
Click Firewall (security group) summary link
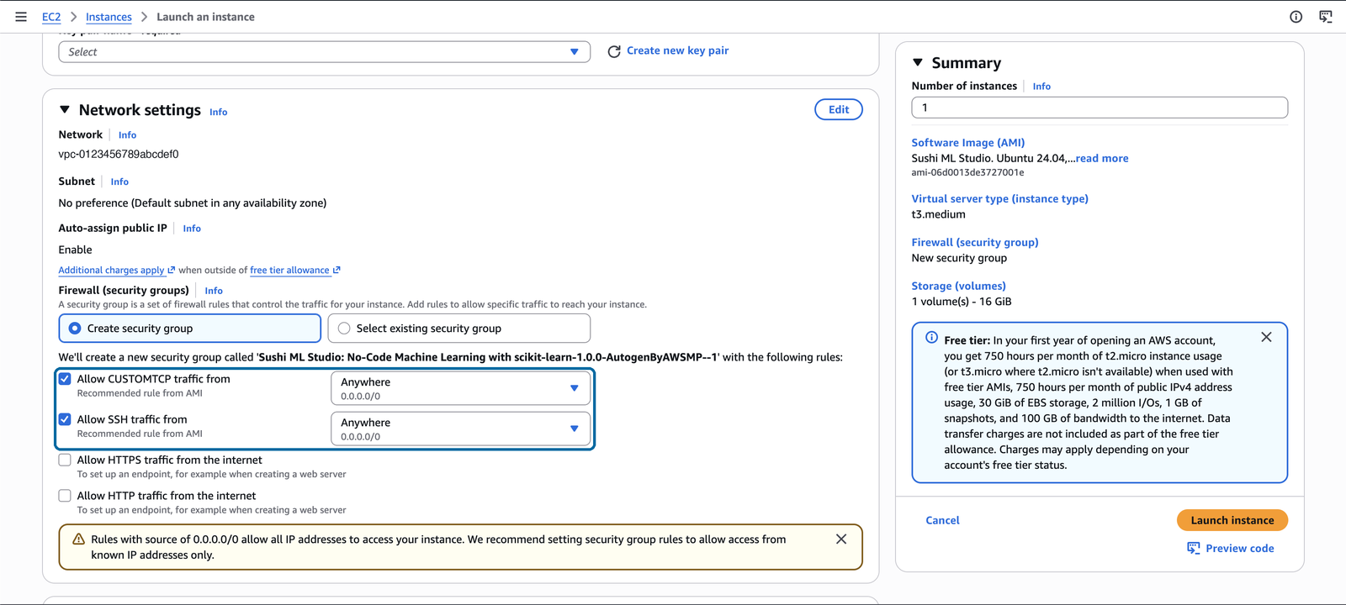[975, 242]
